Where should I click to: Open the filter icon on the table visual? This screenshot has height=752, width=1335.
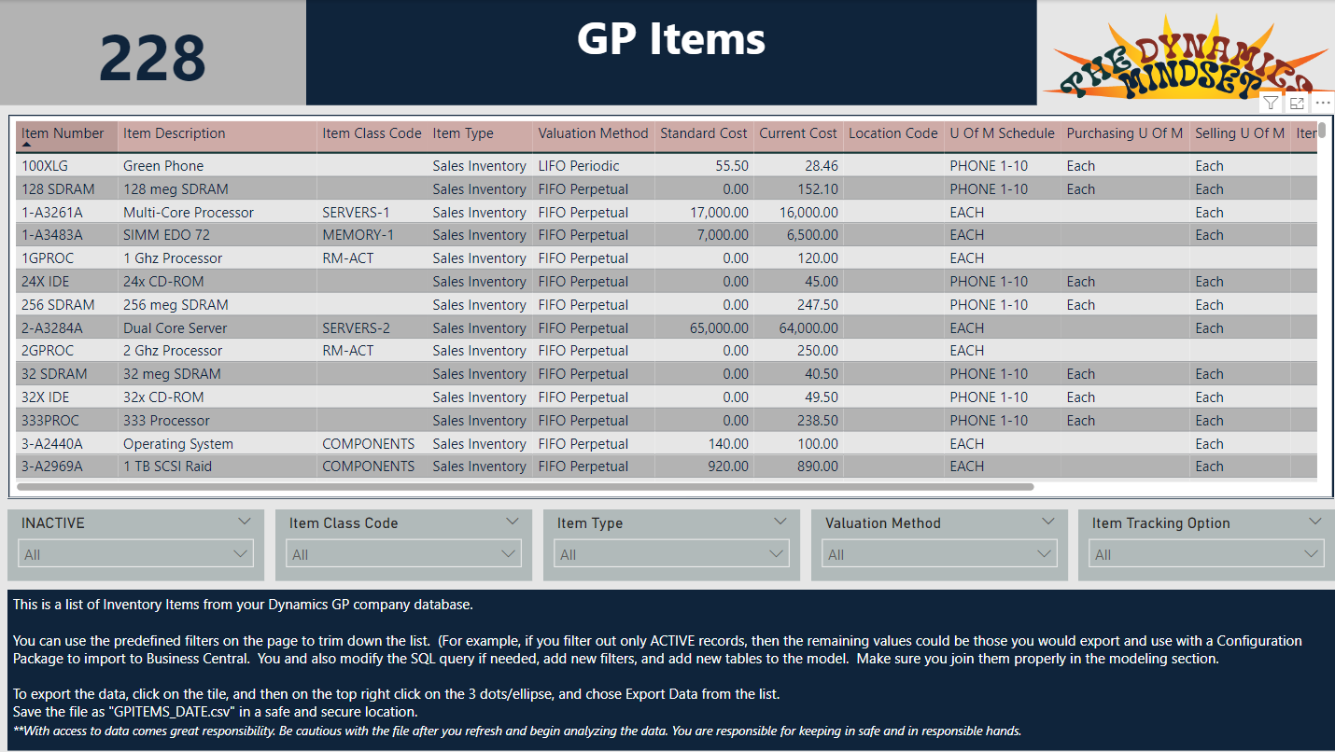point(1271,103)
